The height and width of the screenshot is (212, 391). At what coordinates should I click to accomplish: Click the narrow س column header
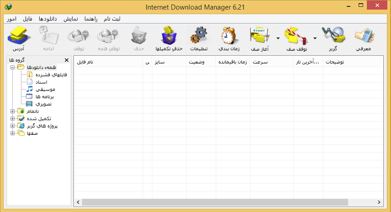point(147,62)
